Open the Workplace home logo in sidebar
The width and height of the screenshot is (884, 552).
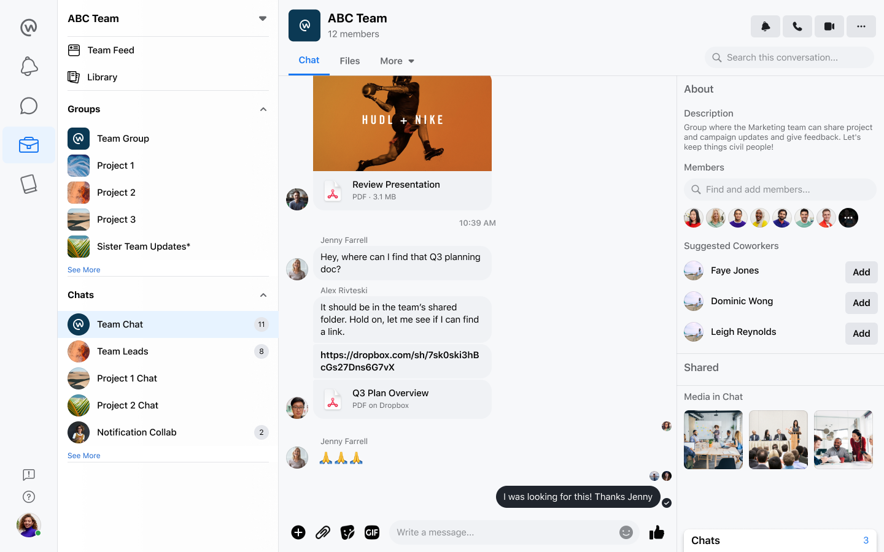[x=29, y=27]
